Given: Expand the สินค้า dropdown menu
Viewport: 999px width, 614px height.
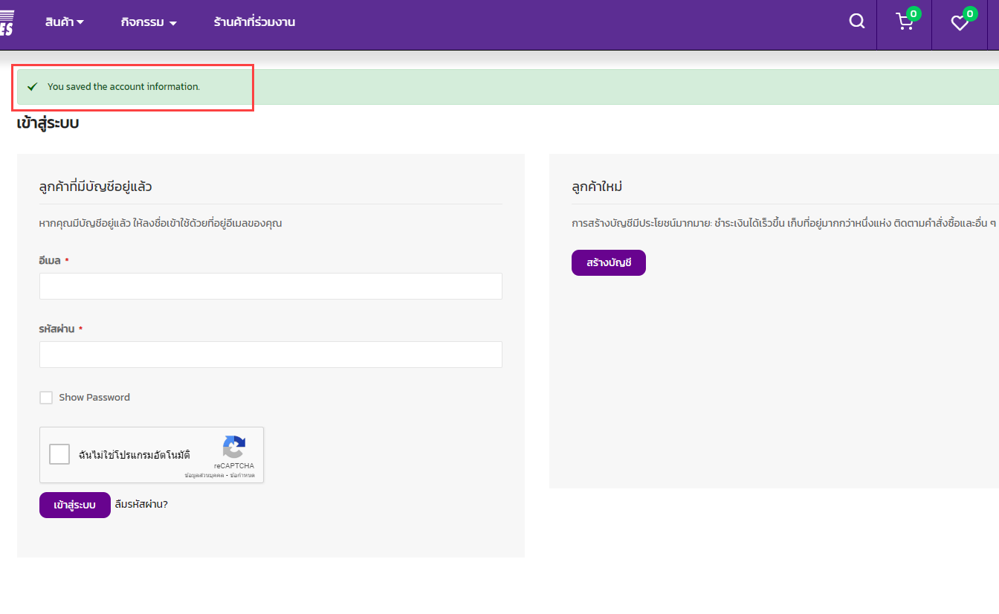Looking at the screenshot, I should 64,22.
